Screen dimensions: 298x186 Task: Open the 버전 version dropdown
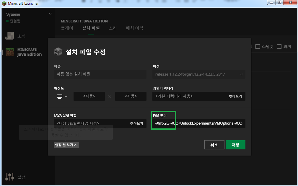point(199,74)
